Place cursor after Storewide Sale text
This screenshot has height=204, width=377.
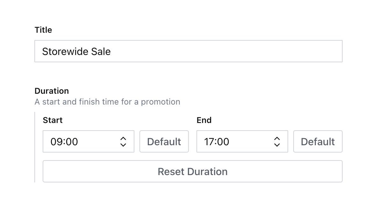[x=112, y=51]
